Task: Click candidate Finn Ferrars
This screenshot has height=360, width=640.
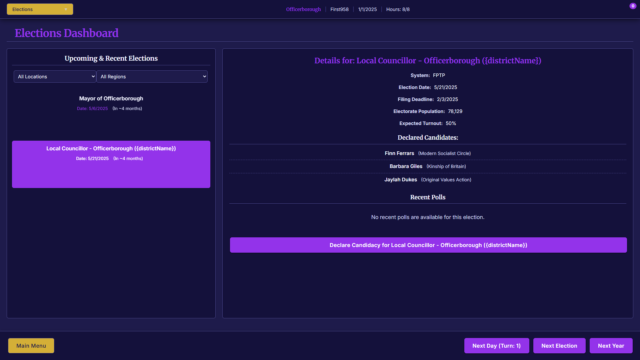Action: (x=399, y=153)
